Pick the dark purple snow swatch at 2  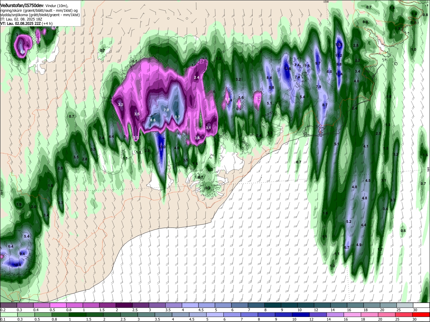[x=124, y=305]
